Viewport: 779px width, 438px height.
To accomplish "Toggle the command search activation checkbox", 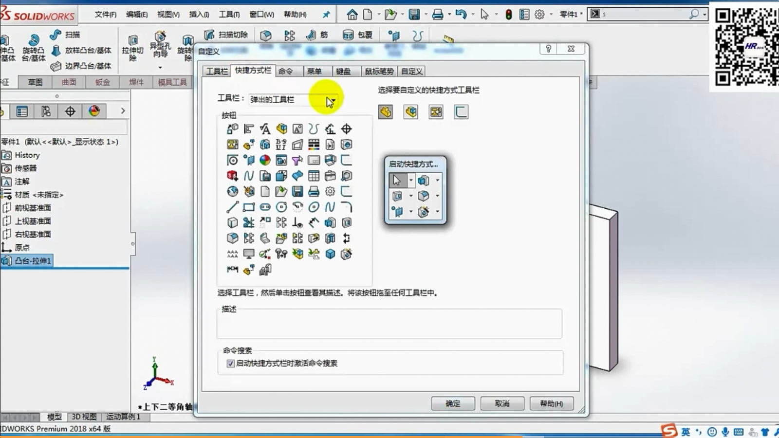I will click(x=231, y=364).
